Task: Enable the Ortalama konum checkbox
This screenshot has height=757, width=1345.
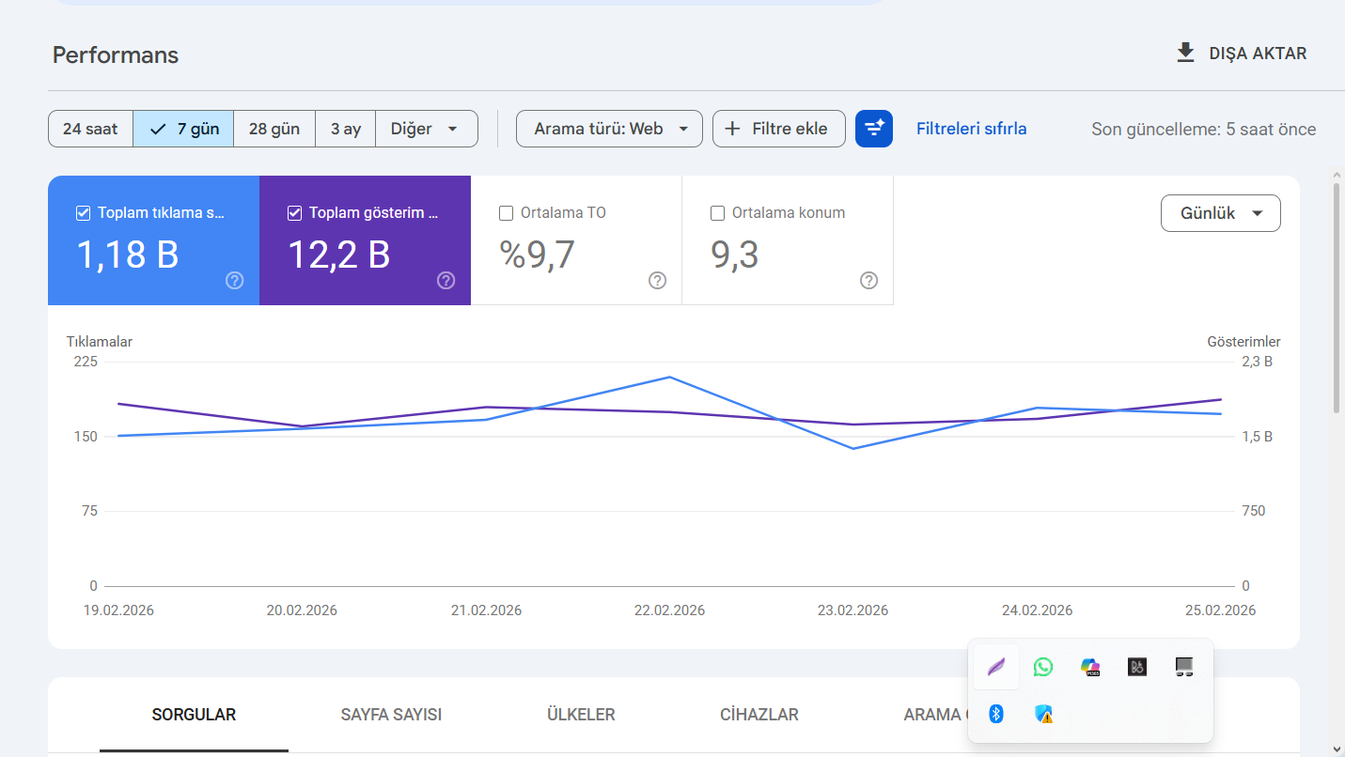Action: coord(718,213)
